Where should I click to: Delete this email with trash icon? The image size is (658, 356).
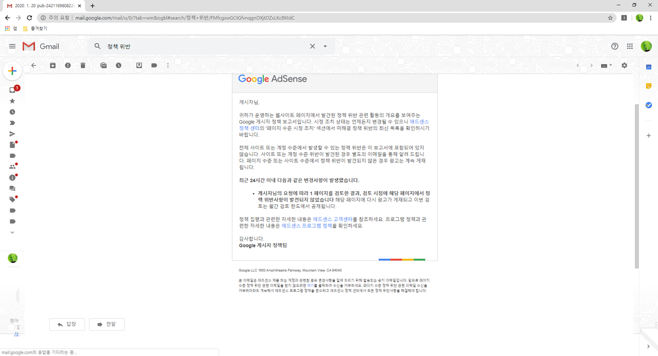pos(83,65)
